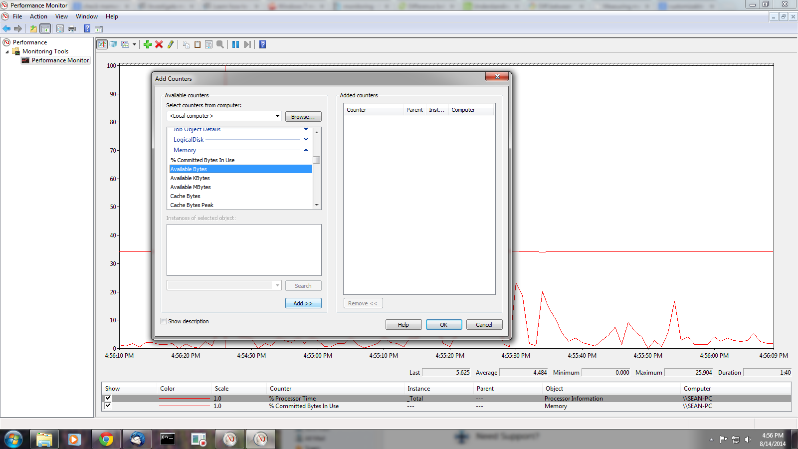Click the Update Data step icon
The image size is (798, 449).
pyautogui.click(x=247, y=44)
